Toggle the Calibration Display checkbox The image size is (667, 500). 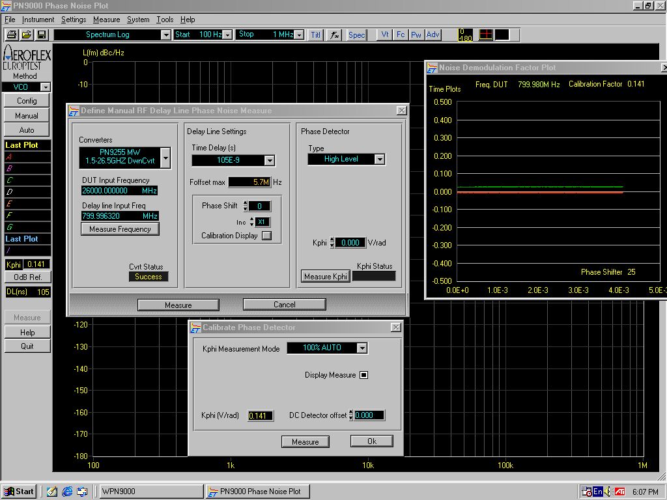[x=266, y=236]
